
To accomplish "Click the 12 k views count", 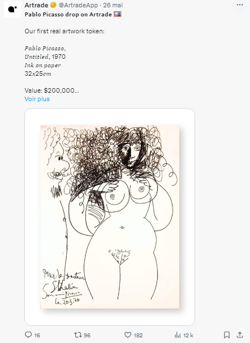I will tap(188, 335).
